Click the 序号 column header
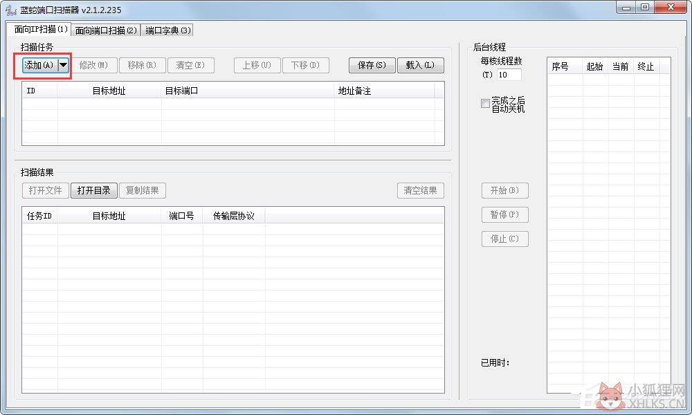Image resolution: width=692 pixels, height=415 pixels. (x=565, y=66)
